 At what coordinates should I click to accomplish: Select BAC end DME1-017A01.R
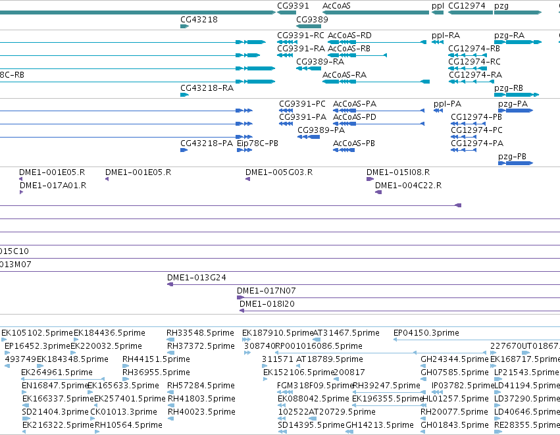click(x=22, y=193)
